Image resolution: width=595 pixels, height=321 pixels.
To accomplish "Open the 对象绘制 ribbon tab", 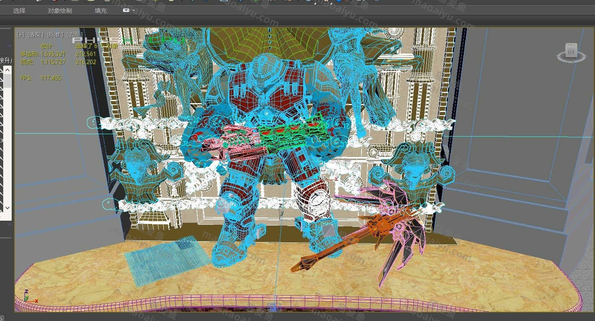I will pos(60,11).
